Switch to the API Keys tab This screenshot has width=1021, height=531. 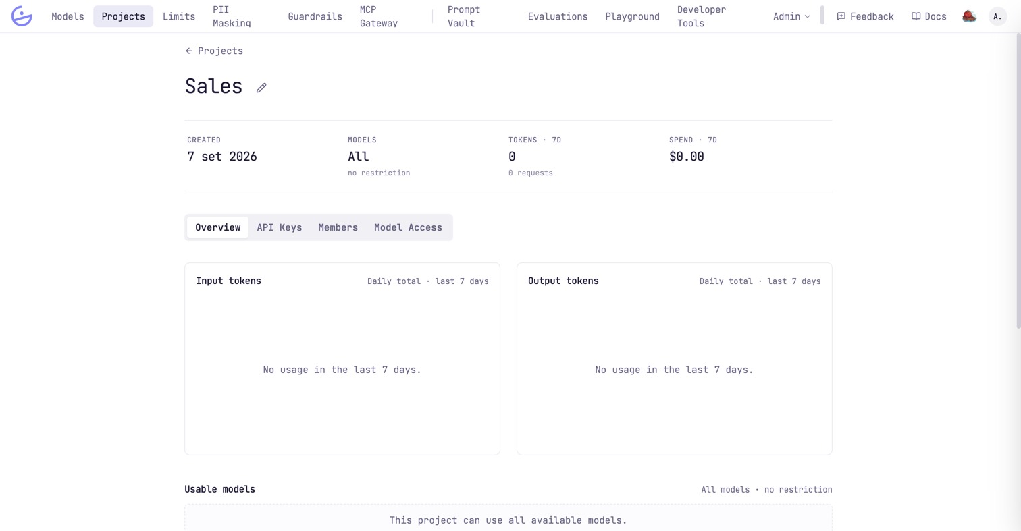[x=280, y=227]
